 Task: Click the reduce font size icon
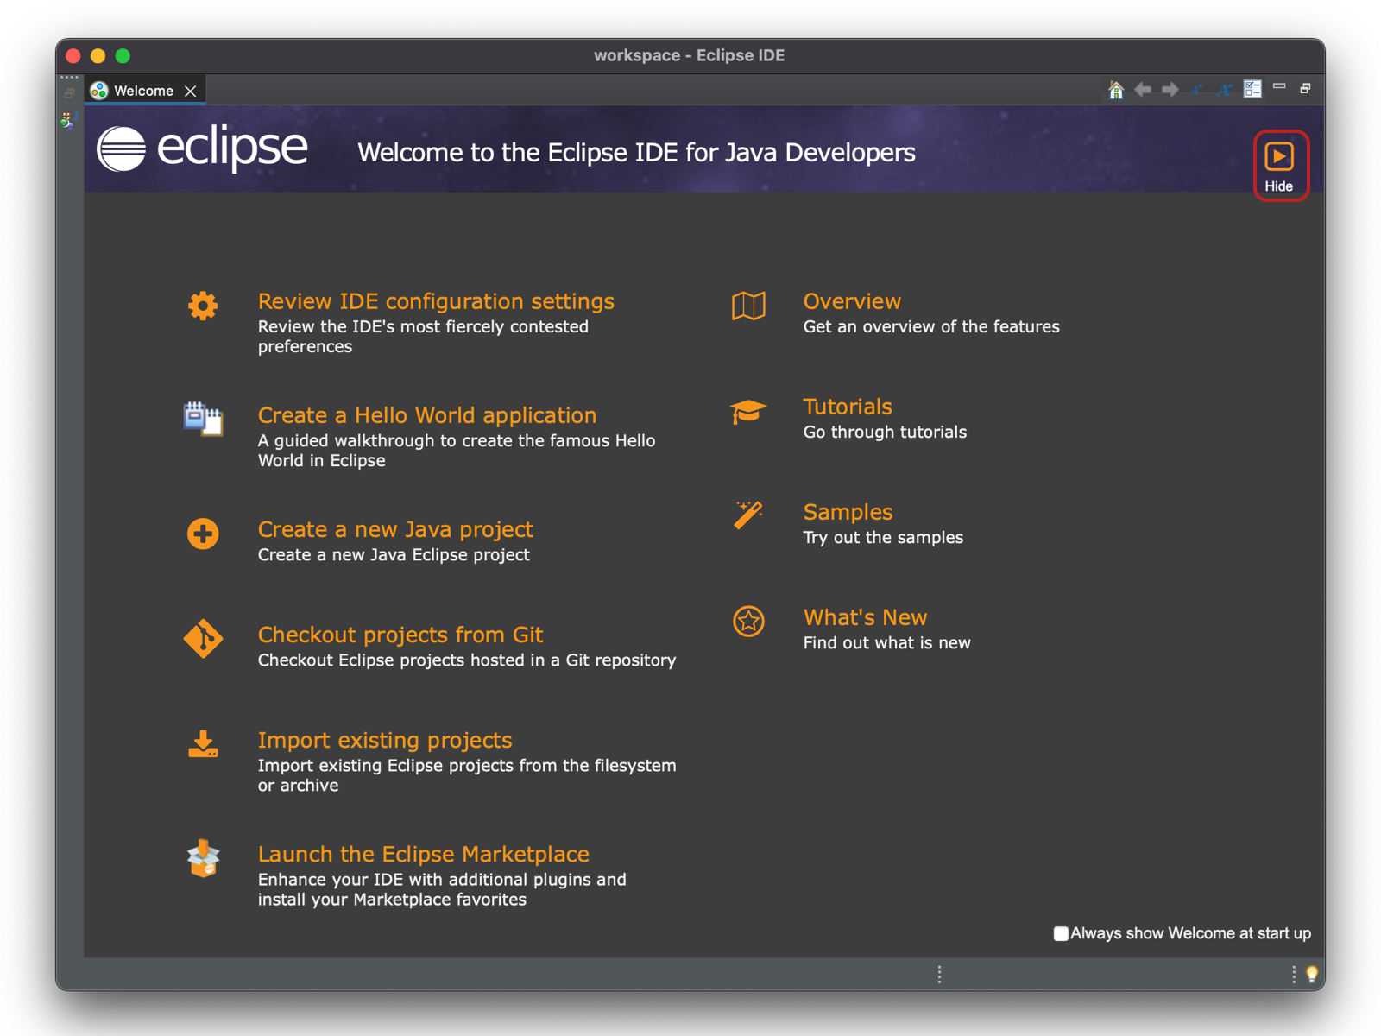click(1197, 90)
